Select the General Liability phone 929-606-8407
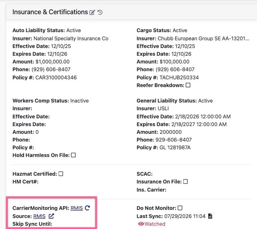257x229 pixels. pos(174,140)
